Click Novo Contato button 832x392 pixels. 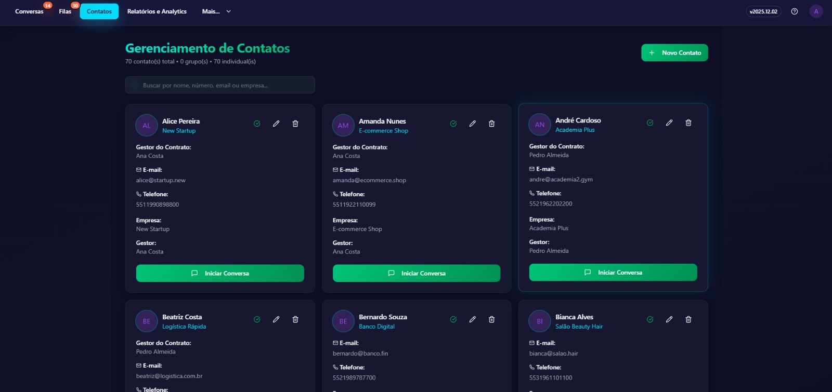pos(674,52)
